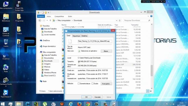Launch Camtasia Studio 8 from desktop
The width and height of the screenshot is (188, 106).
pos(6,82)
